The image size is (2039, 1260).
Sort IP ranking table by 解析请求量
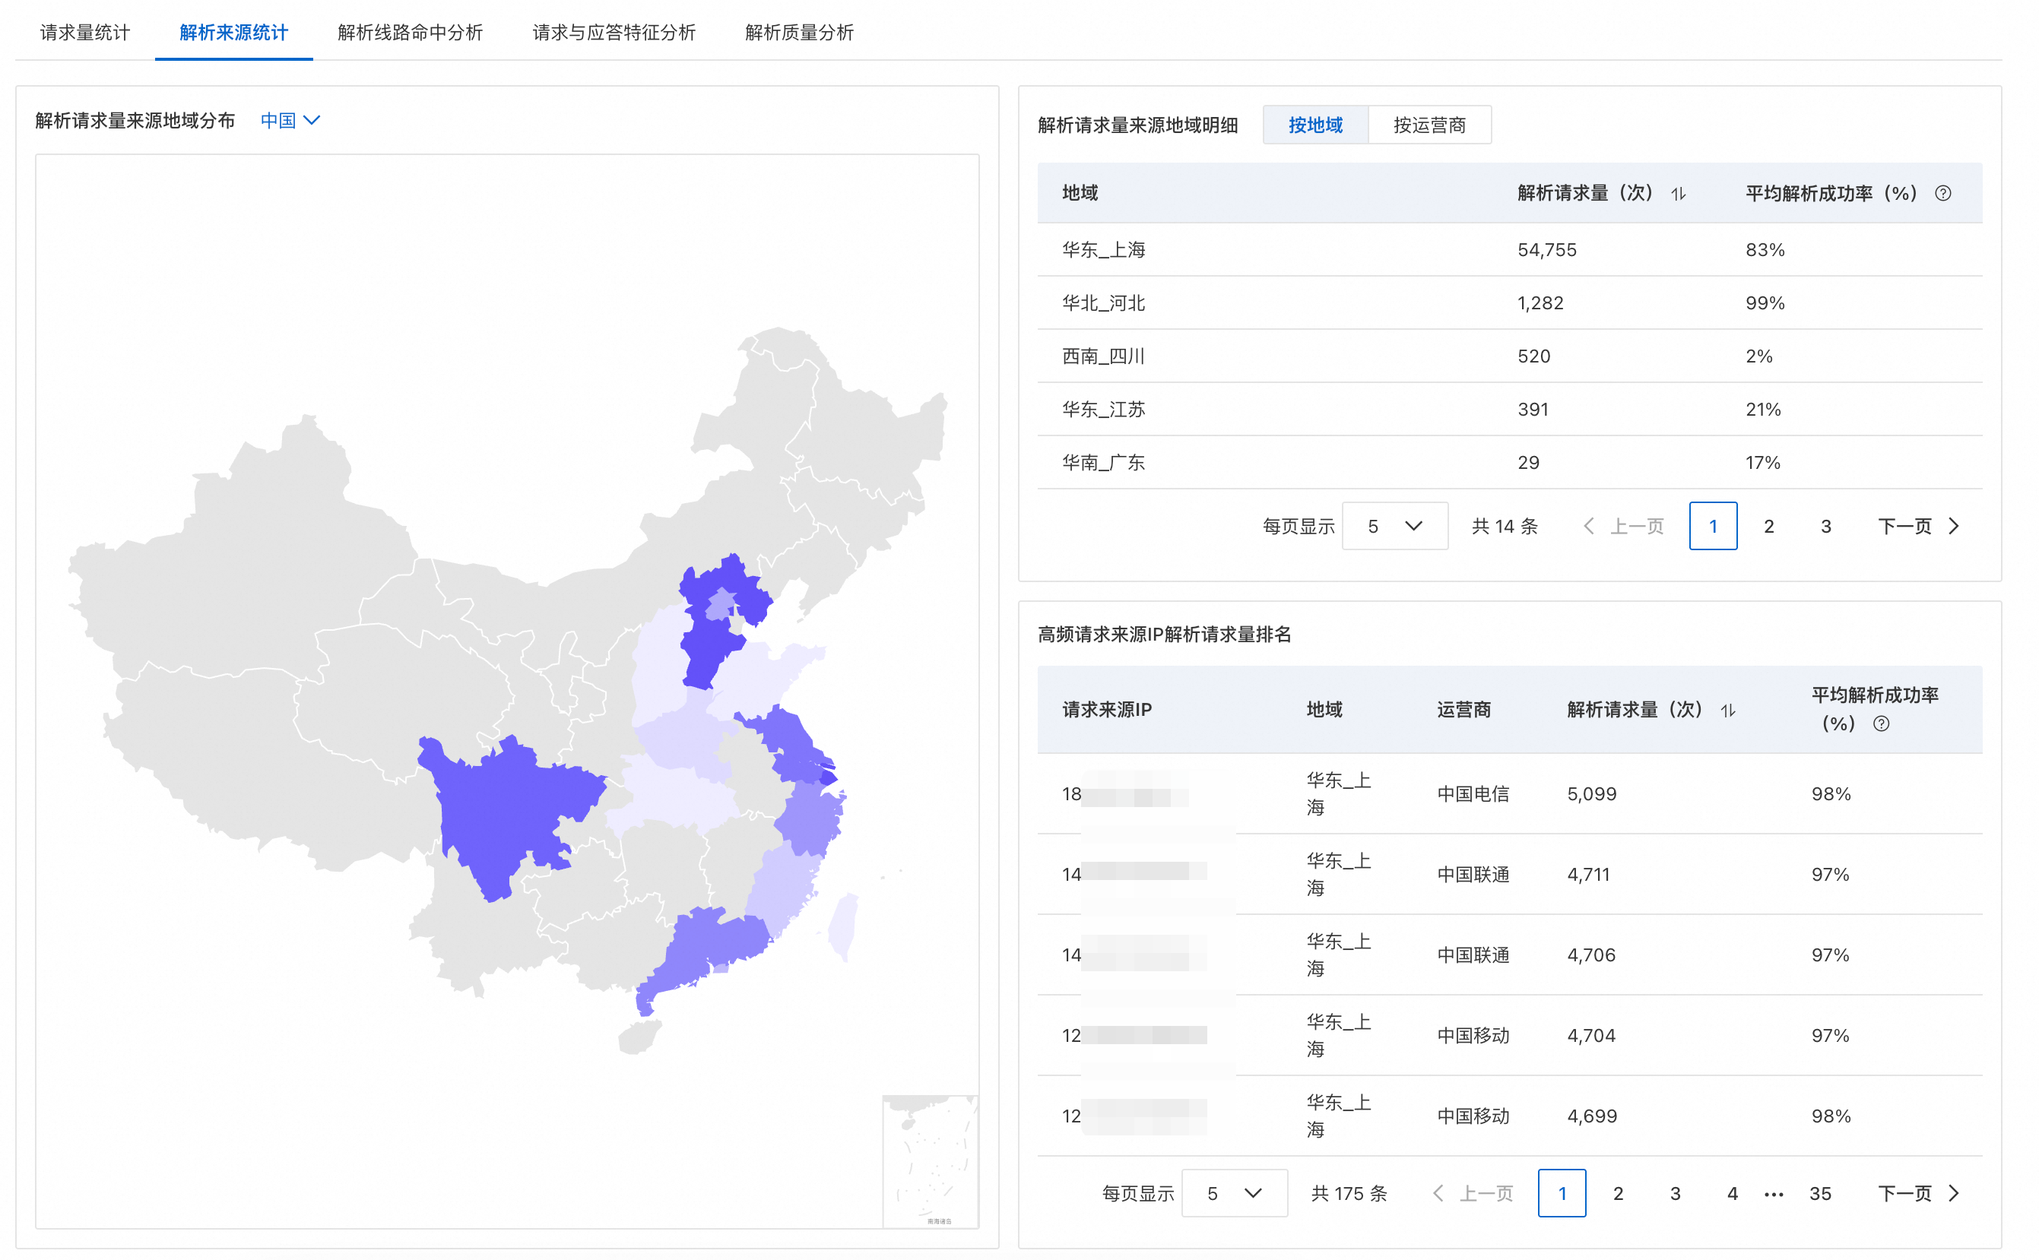tap(1728, 711)
